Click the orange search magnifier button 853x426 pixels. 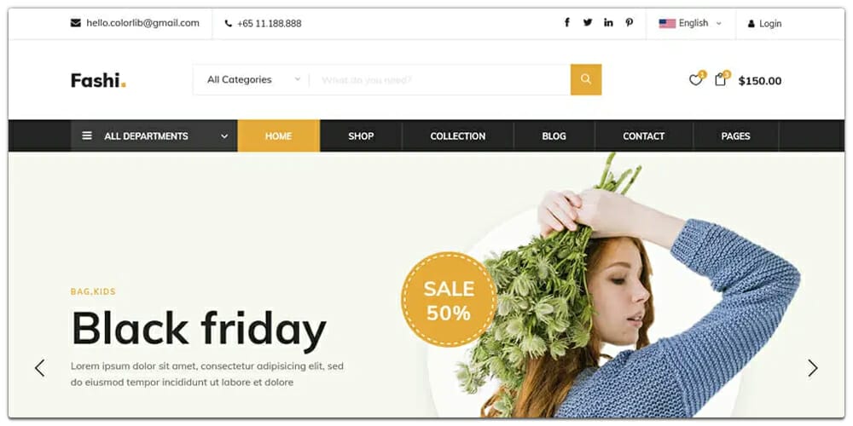pos(586,79)
